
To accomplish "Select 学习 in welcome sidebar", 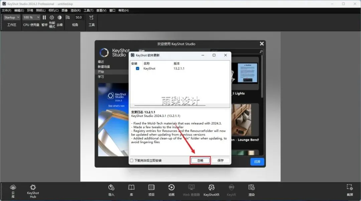I will click(101, 77).
